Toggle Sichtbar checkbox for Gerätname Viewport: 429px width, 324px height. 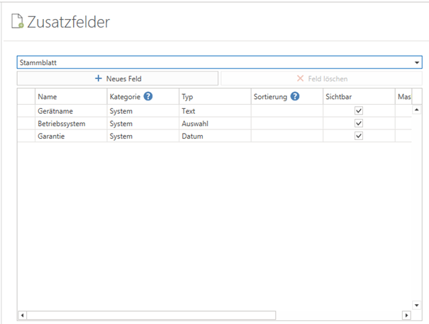[x=358, y=111]
